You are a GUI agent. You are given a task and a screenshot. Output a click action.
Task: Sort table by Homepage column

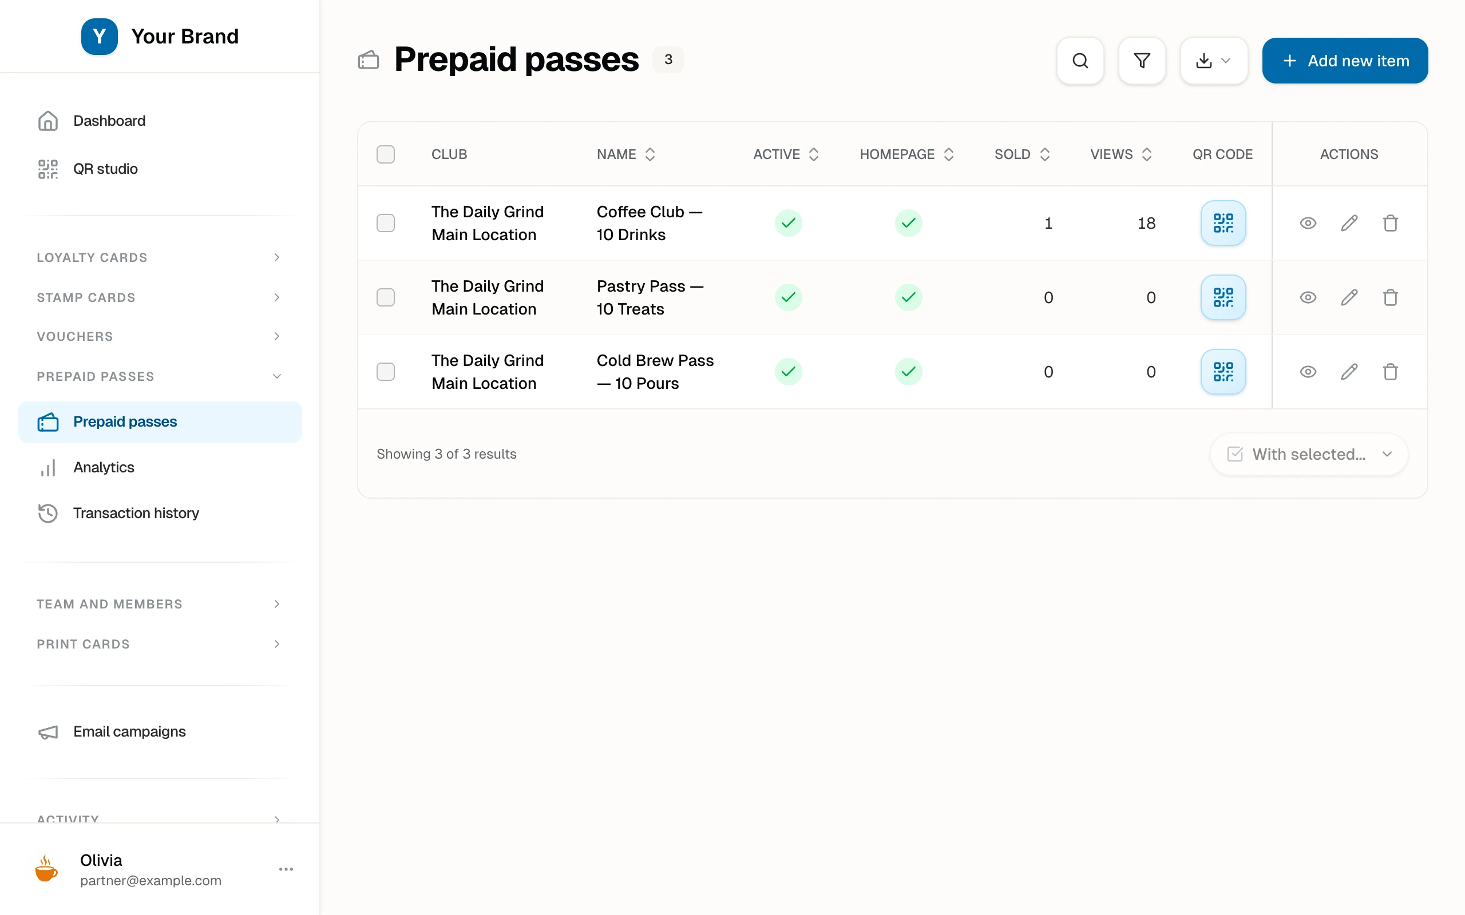coord(907,154)
